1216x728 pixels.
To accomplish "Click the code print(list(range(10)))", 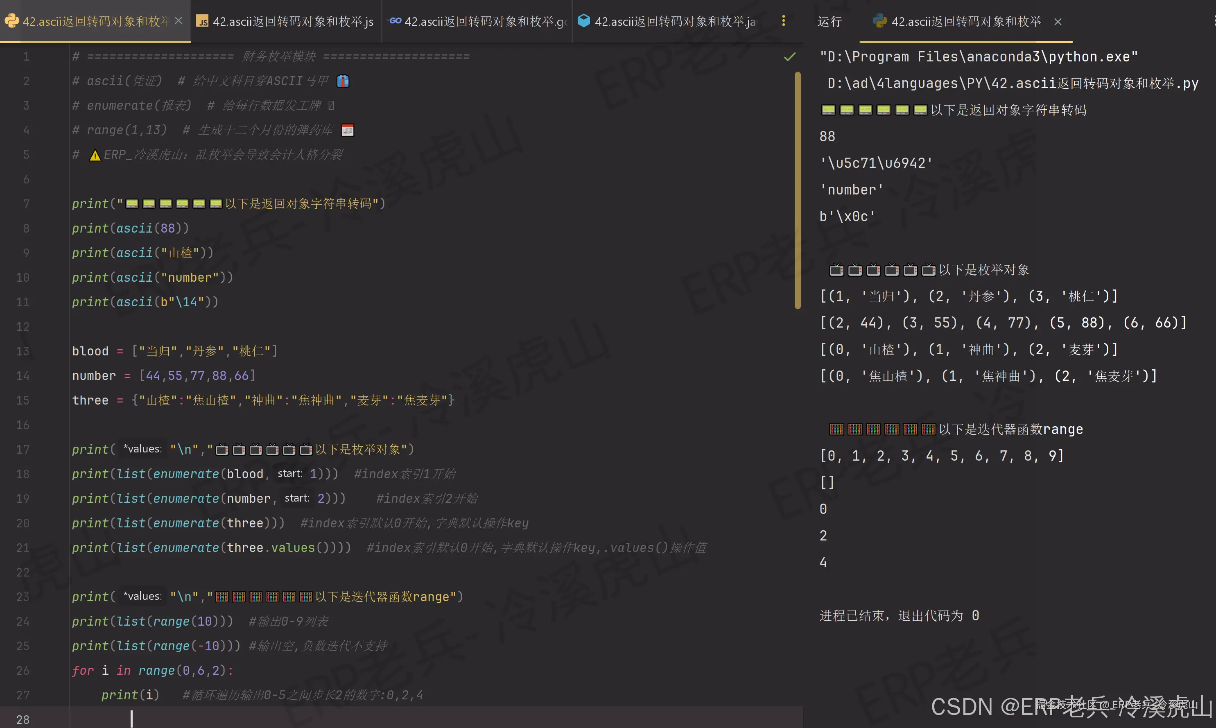I will [x=153, y=622].
